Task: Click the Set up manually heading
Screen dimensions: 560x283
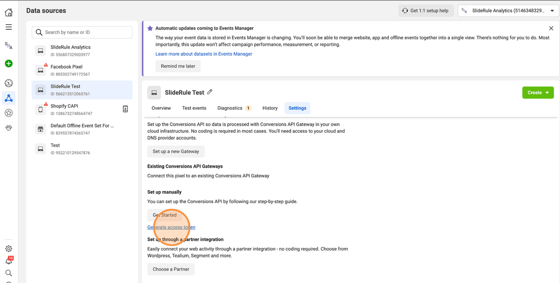Action: pos(164,192)
